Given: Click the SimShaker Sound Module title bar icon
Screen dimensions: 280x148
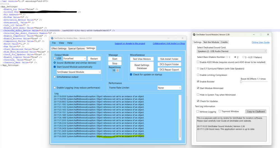Looking at the screenshot, I should click(194, 35).
